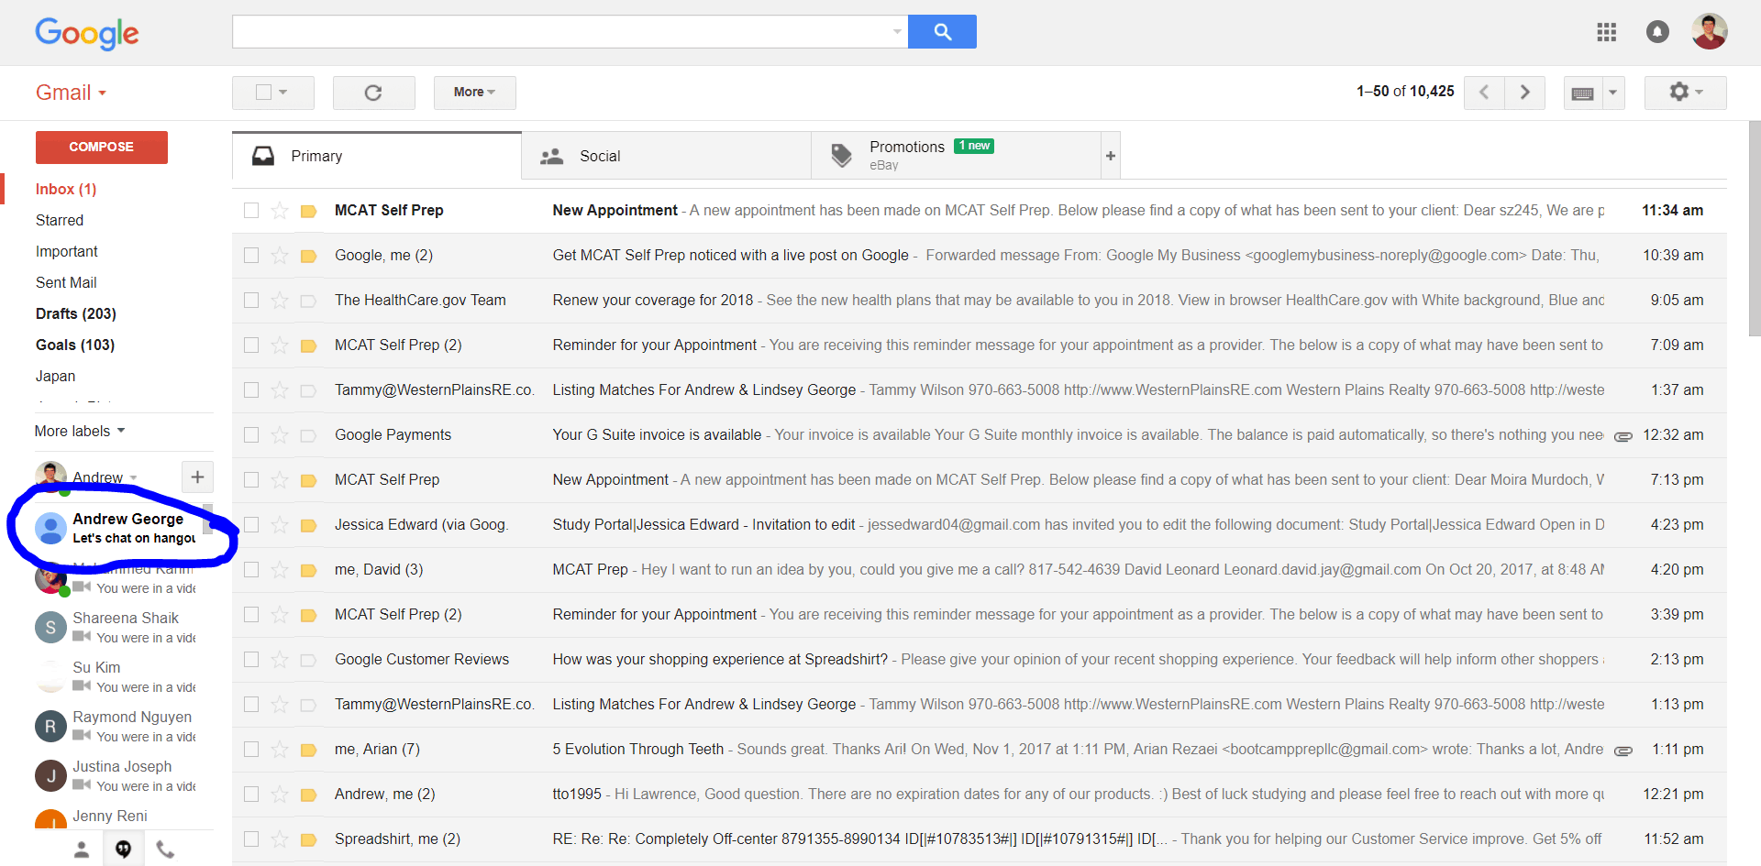Open Shareena Shaik's avatar chat
This screenshot has width=1761, height=866.
coord(50,627)
